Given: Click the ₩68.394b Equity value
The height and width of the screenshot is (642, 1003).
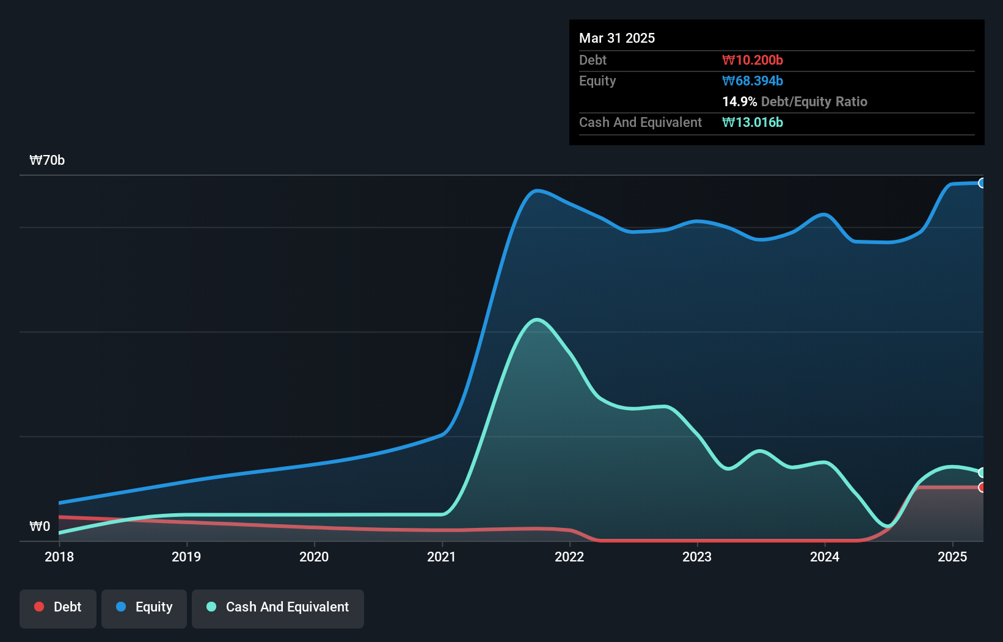Looking at the screenshot, I should pos(753,81).
